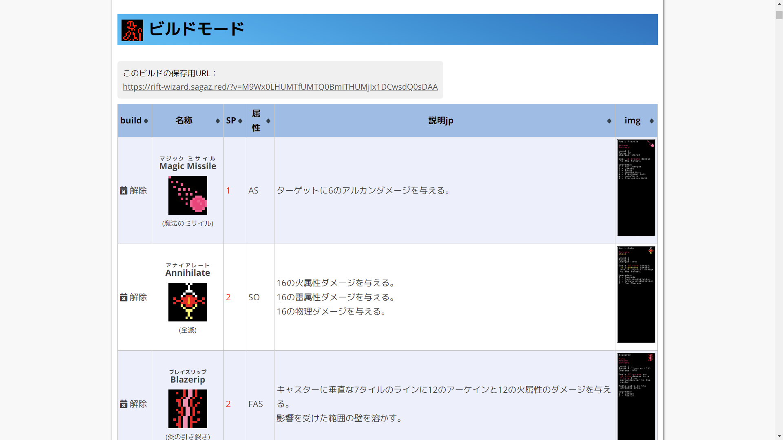Click the scrollbar down arrow
This screenshot has height=440, width=783.
pyautogui.click(x=779, y=436)
